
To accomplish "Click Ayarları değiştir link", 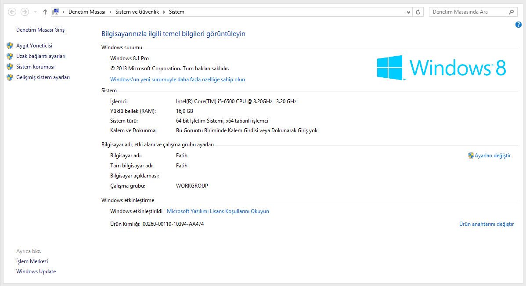I will tap(493, 156).
